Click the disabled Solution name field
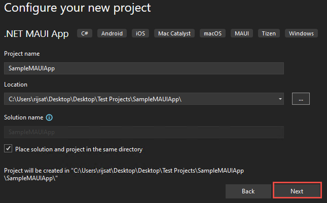The image size is (327, 203). pos(144,132)
